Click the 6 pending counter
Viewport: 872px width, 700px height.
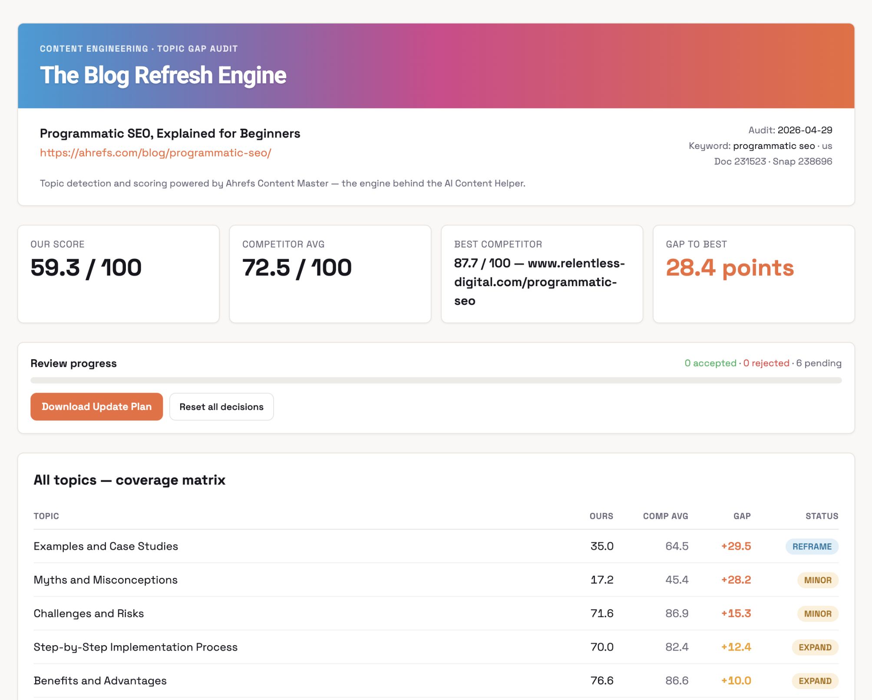819,363
